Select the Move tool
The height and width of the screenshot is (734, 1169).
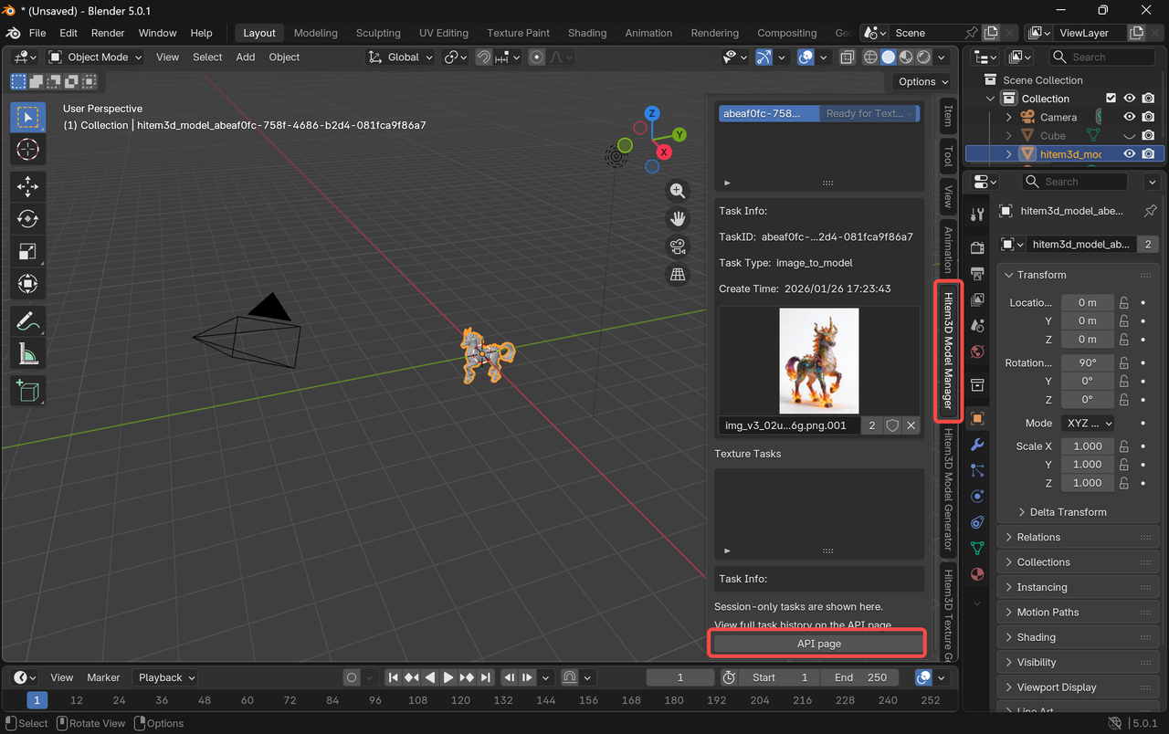27,187
